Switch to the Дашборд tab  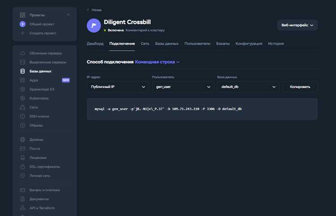(95, 43)
